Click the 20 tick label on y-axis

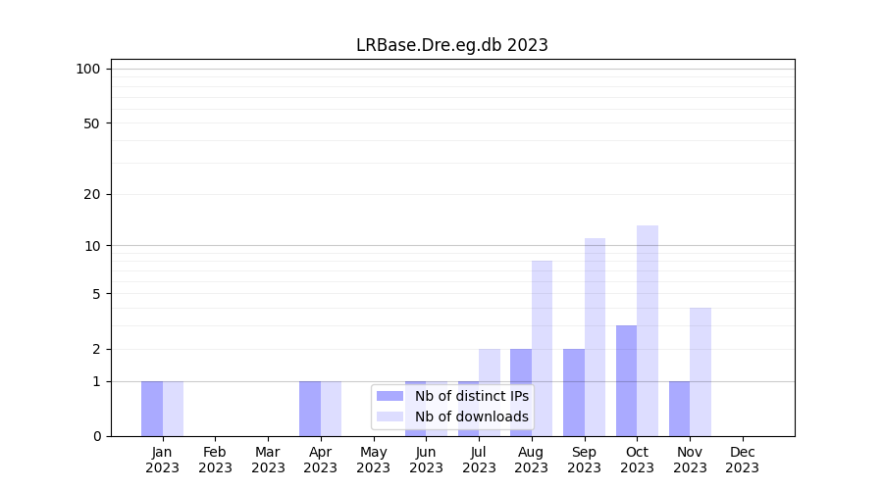click(x=92, y=194)
